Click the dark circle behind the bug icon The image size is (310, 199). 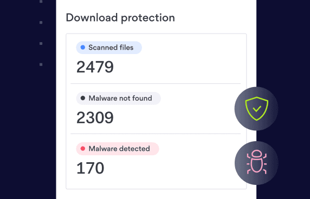point(257,163)
